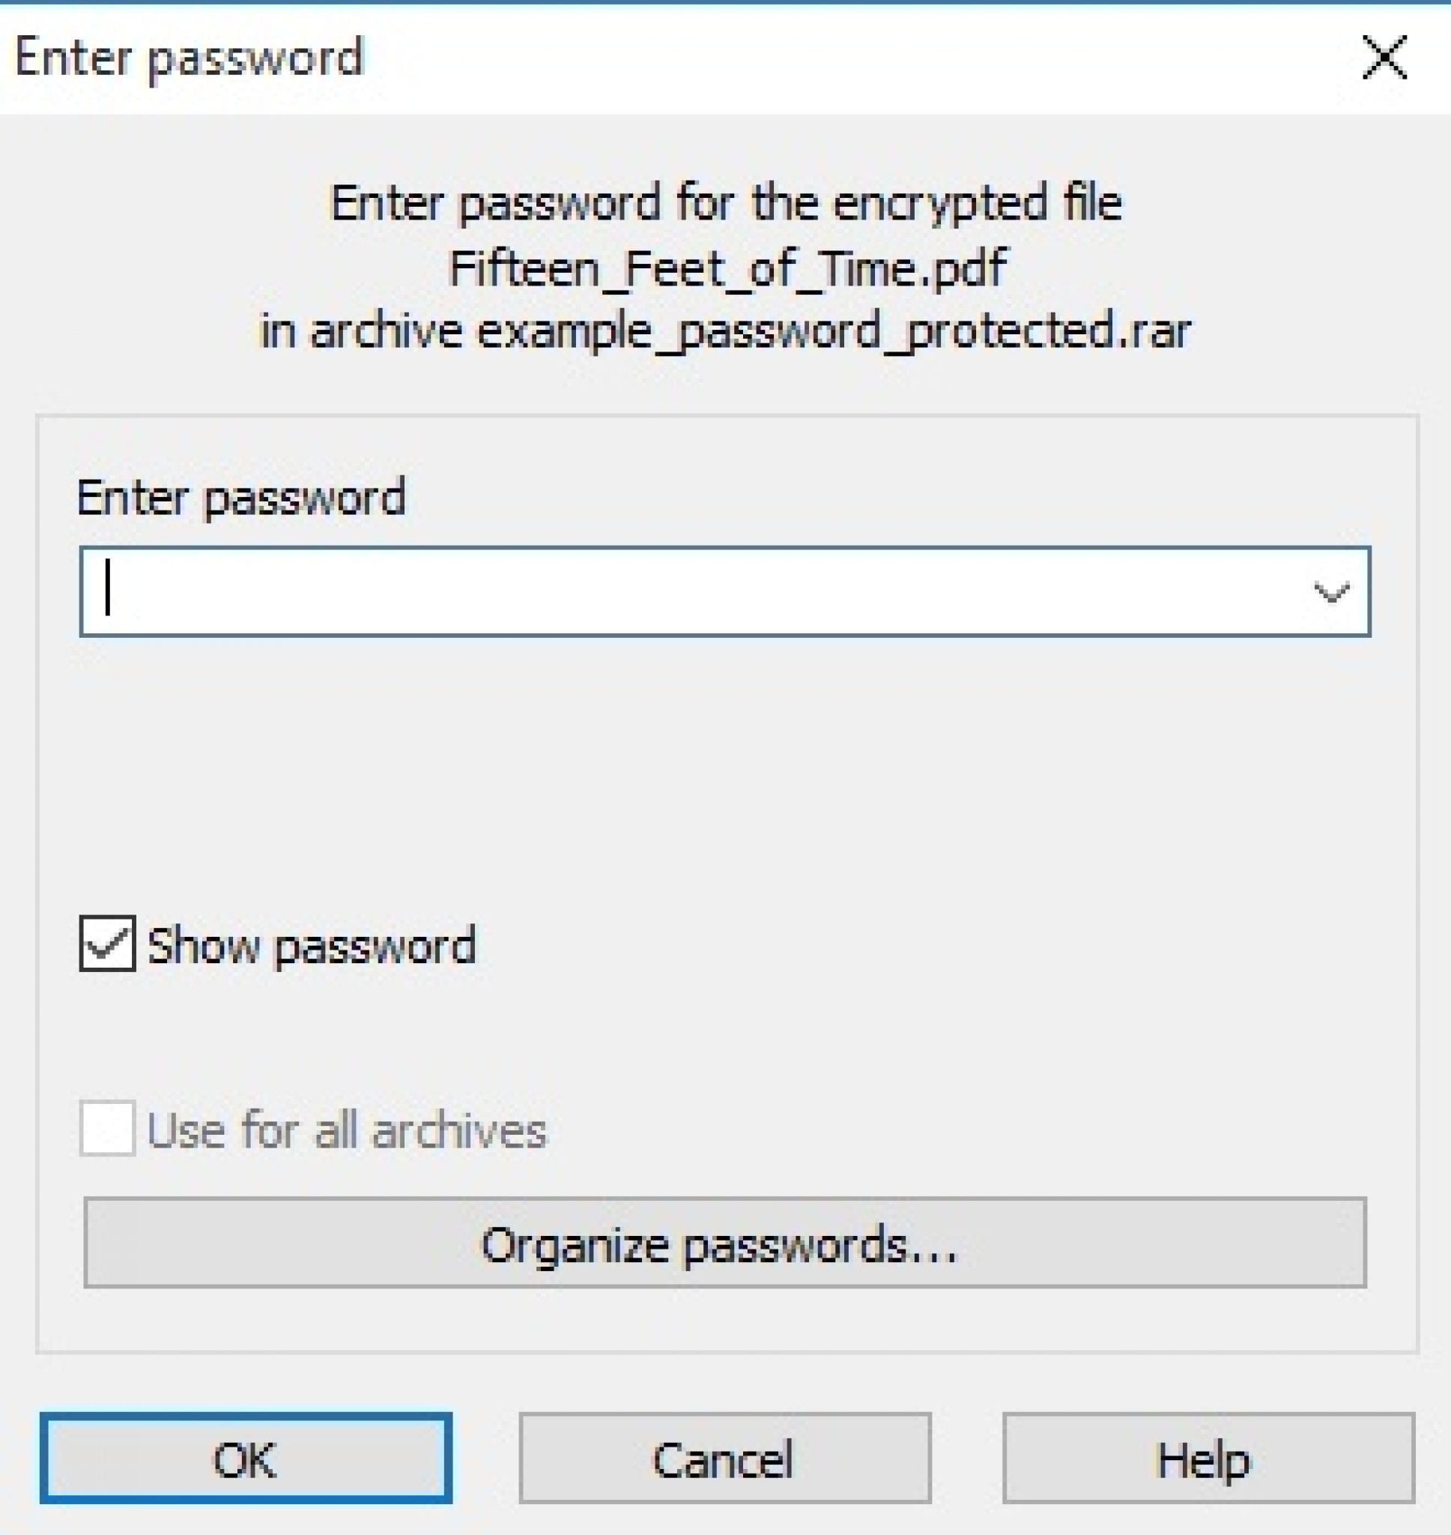1451x1535 pixels.
Task: Click the Fifteen_Feet_of_Time.pdf file name text
Action: pyautogui.click(x=727, y=269)
